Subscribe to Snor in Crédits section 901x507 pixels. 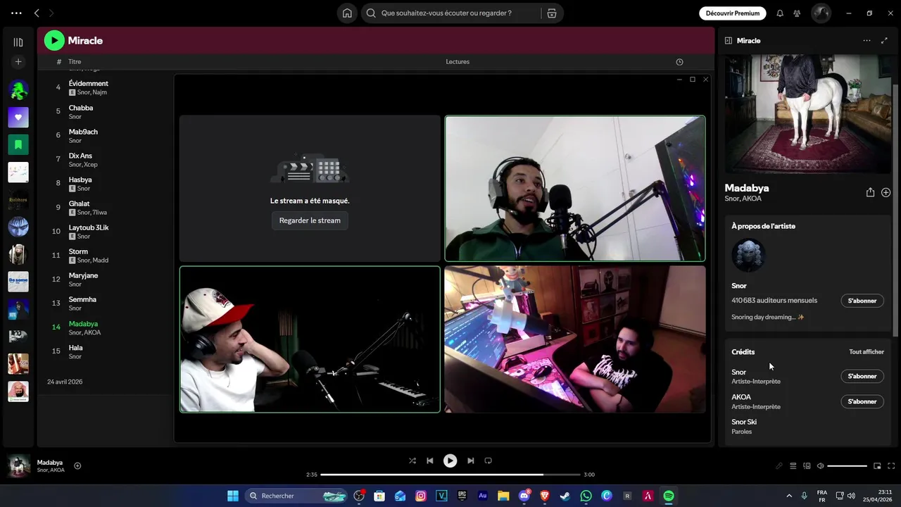[x=862, y=376]
